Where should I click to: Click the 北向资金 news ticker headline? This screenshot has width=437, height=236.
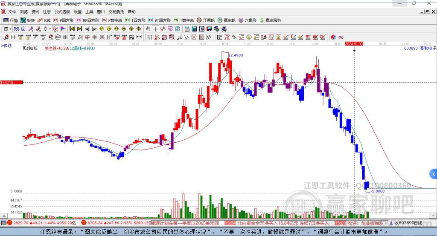(283, 223)
